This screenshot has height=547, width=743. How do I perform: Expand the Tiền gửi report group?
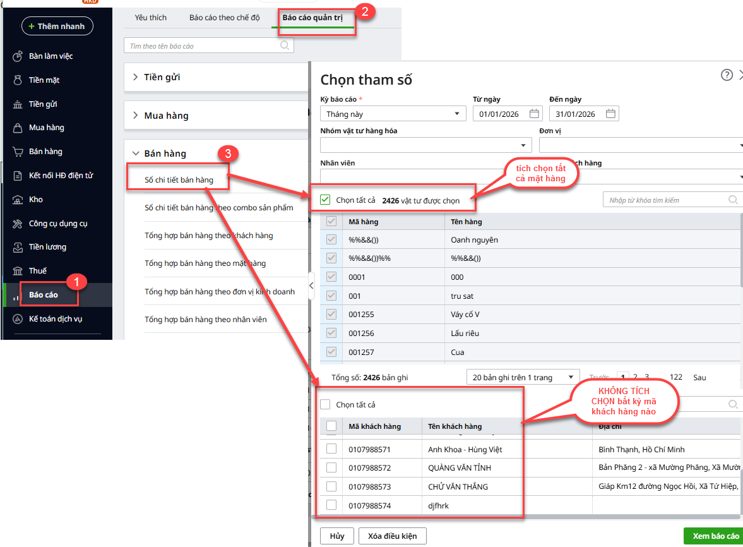point(136,77)
